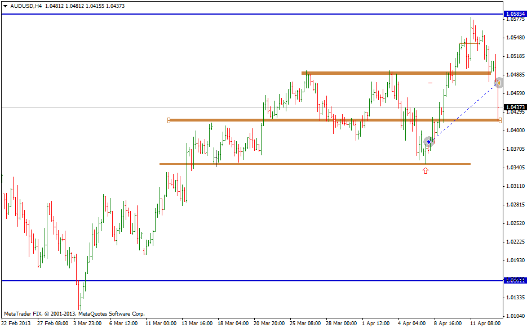Screen dimensions: 527x328
Task: Click the 1.04000 price scale label
Action: pos(515,131)
